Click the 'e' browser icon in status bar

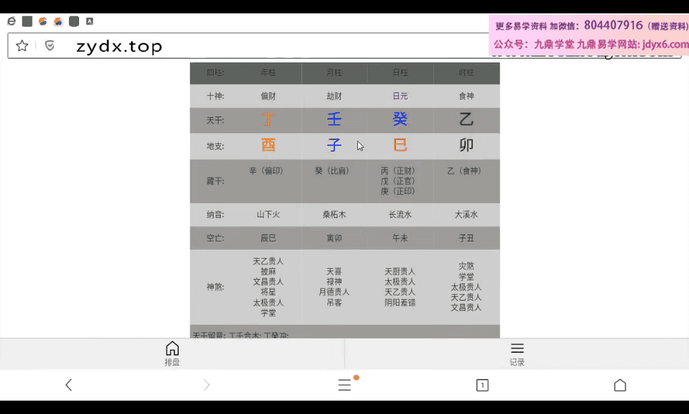click(x=11, y=21)
